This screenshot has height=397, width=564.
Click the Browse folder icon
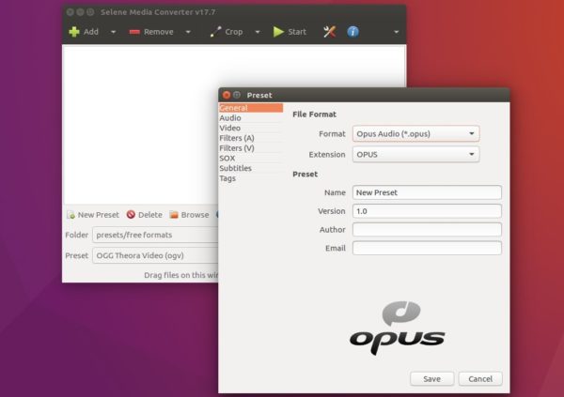174,215
